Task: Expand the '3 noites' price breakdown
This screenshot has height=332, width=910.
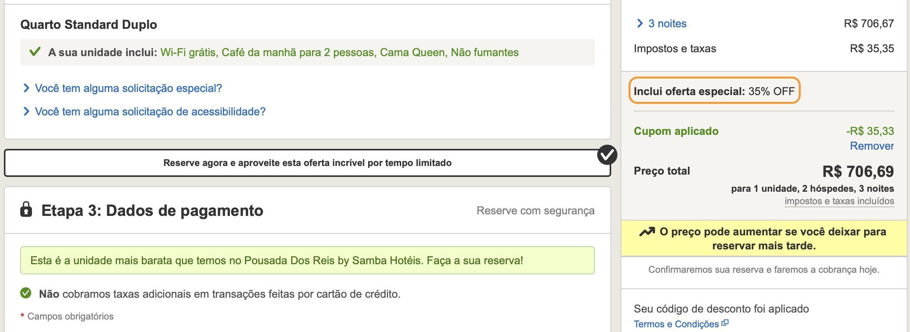Action: tap(661, 23)
